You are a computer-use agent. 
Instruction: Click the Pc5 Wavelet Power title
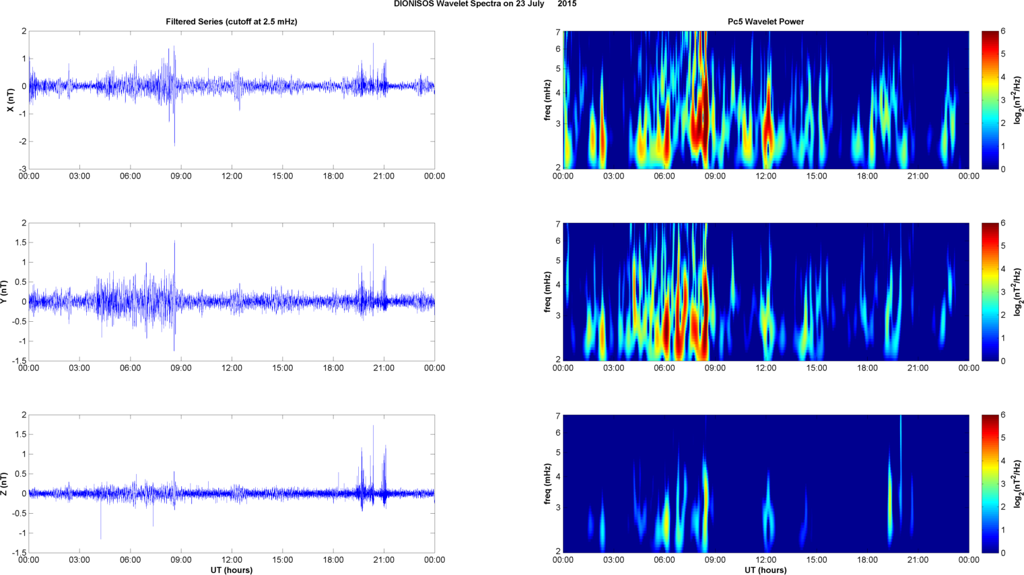click(x=765, y=22)
